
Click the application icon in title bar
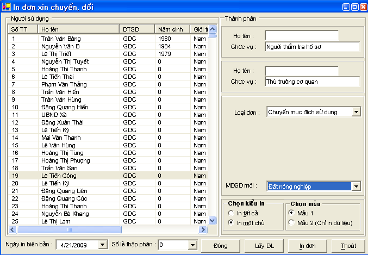[x=7, y=7]
